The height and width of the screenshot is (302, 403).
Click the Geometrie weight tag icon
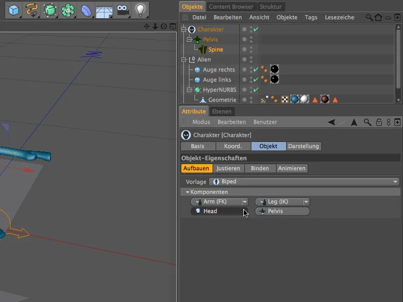click(x=264, y=99)
